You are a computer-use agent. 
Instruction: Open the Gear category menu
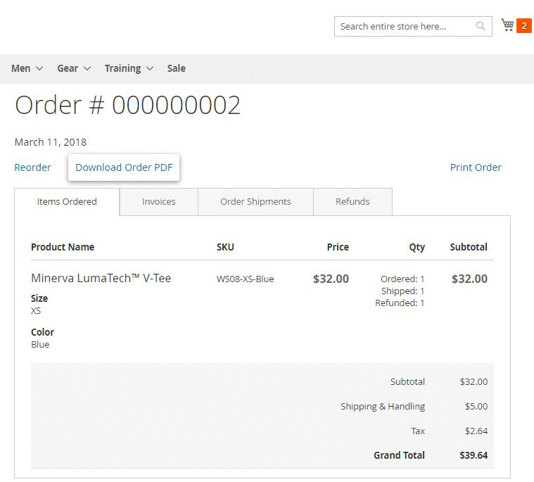[68, 68]
